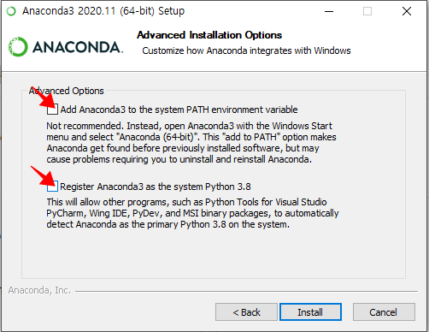Click the greyed-out maximize window icon
The image size is (429, 332).
coord(367,11)
